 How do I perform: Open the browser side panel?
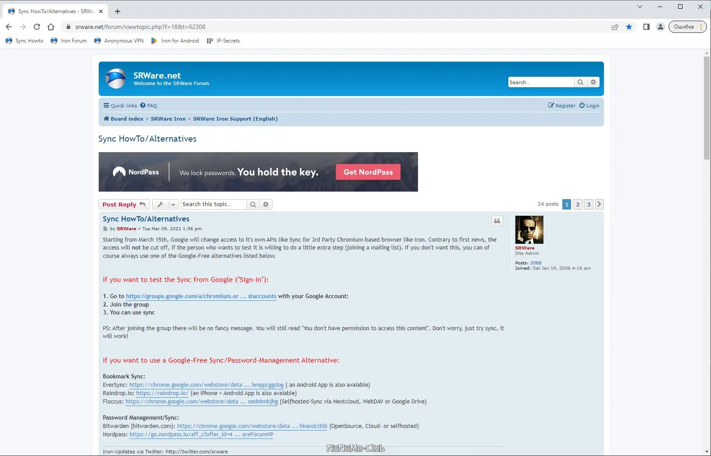646,27
